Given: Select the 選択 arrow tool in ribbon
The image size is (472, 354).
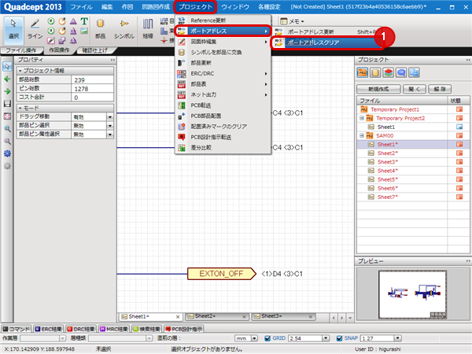Looking at the screenshot, I should coord(13,30).
